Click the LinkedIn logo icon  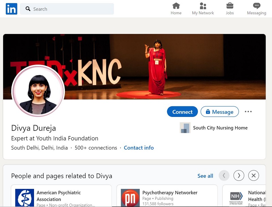click(12, 9)
